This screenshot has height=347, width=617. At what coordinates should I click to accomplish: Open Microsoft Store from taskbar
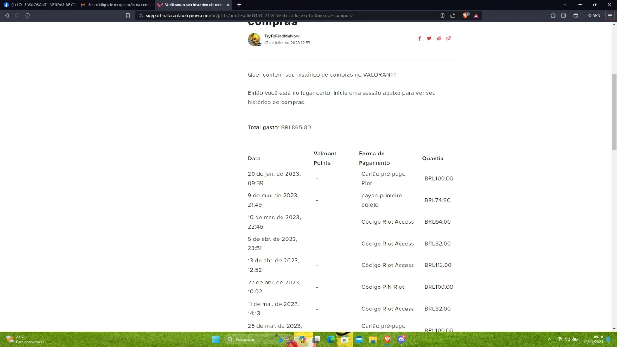click(x=345, y=340)
